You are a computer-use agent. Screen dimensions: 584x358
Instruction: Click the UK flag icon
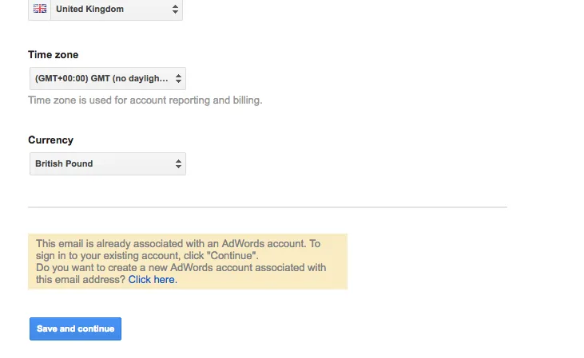(x=39, y=10)
